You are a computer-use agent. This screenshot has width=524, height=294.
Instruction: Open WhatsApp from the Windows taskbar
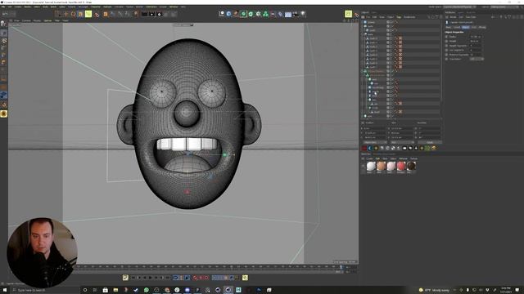click(146, 290)
